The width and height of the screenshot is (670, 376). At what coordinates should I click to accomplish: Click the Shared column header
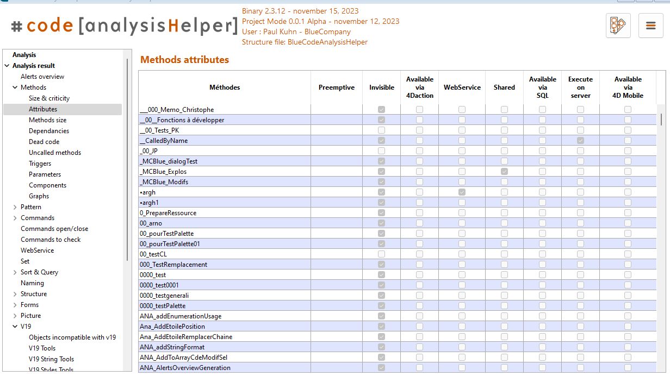[504, 87]
